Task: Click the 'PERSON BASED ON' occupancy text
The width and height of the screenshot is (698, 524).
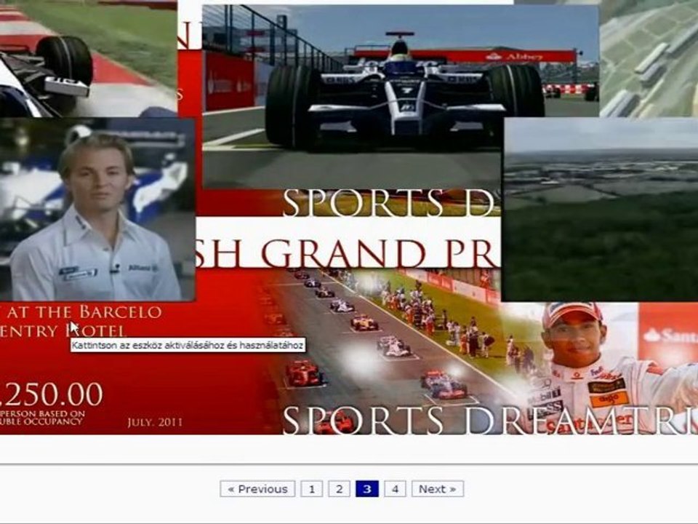Action: [x=42, y=413]
